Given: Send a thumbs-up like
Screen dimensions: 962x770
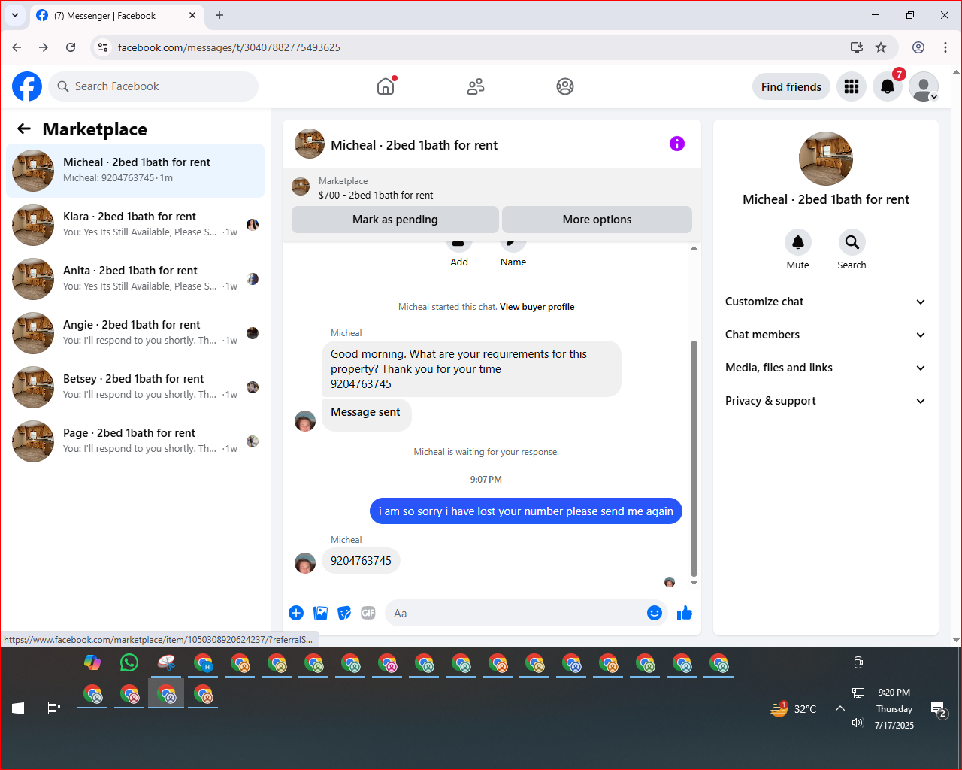Looking at the screenshot, I should point(685,613).
